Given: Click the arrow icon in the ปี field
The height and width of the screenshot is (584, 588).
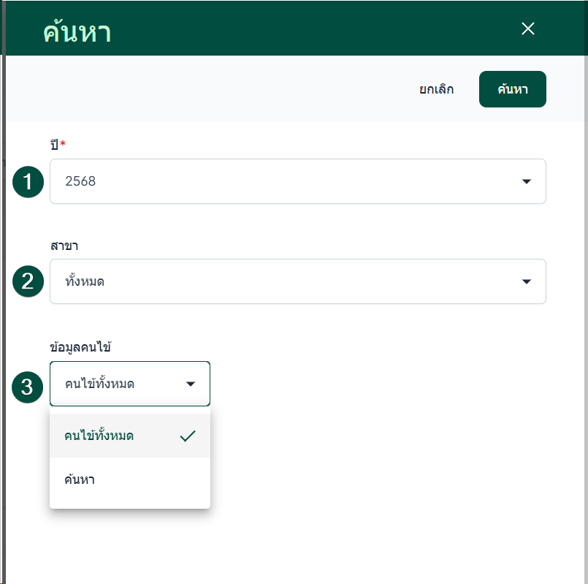Looking at the screenshot, I should [x=527, y=181].
